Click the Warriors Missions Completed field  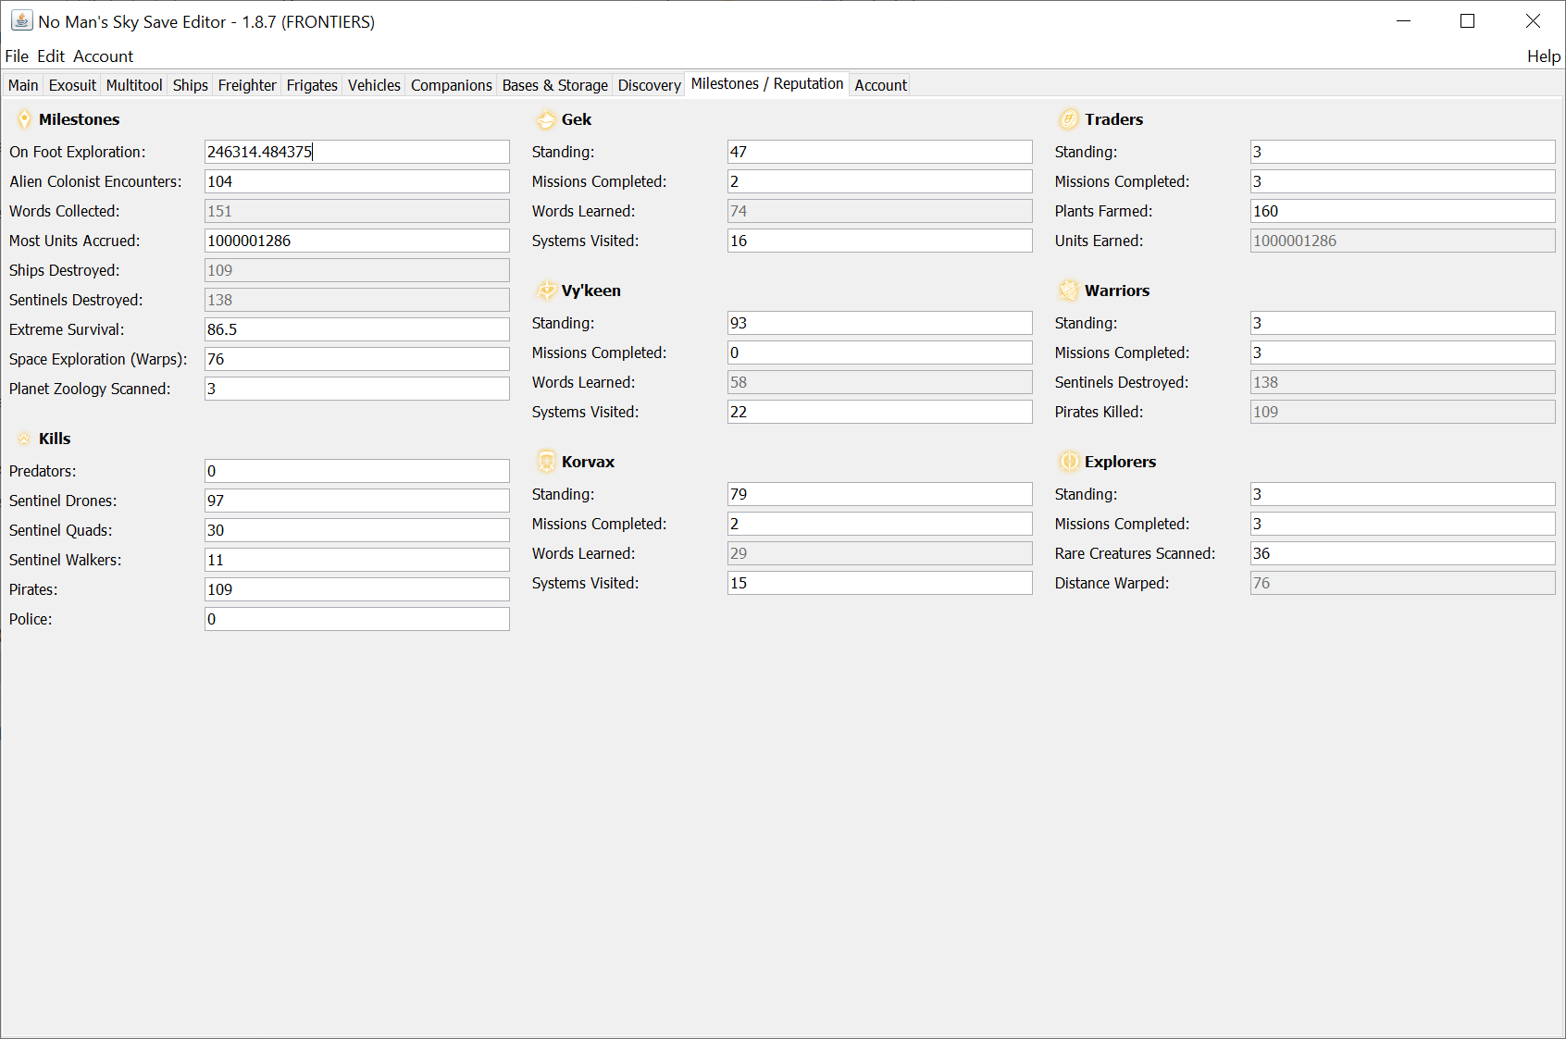coord(1402,353)
